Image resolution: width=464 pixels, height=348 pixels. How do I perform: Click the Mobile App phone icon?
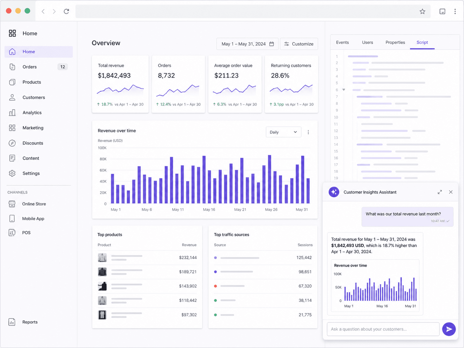[x=12, y=219]
